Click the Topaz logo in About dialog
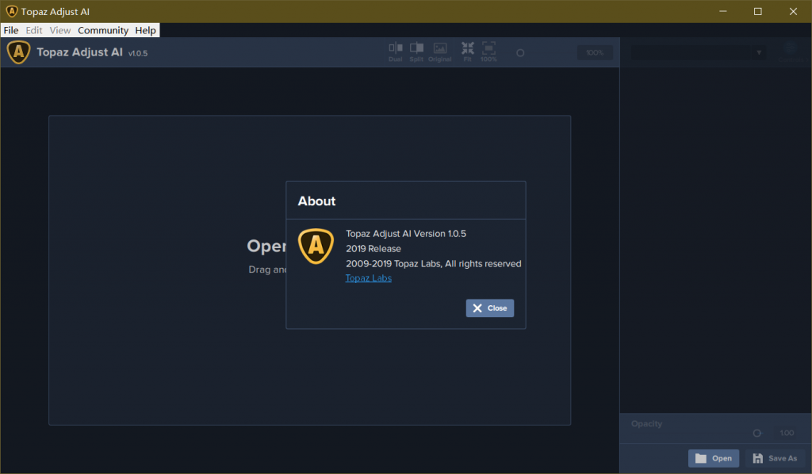Image resolution: width=812 pixels, height=474 pixels. 316,246
